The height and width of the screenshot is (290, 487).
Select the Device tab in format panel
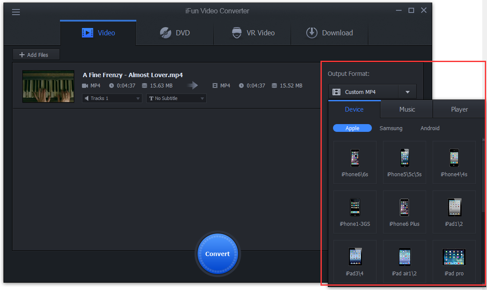[x=354, y=109]
